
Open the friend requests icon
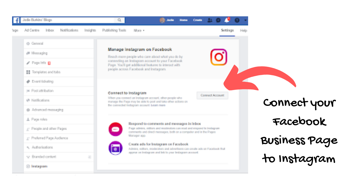point(210,20)
